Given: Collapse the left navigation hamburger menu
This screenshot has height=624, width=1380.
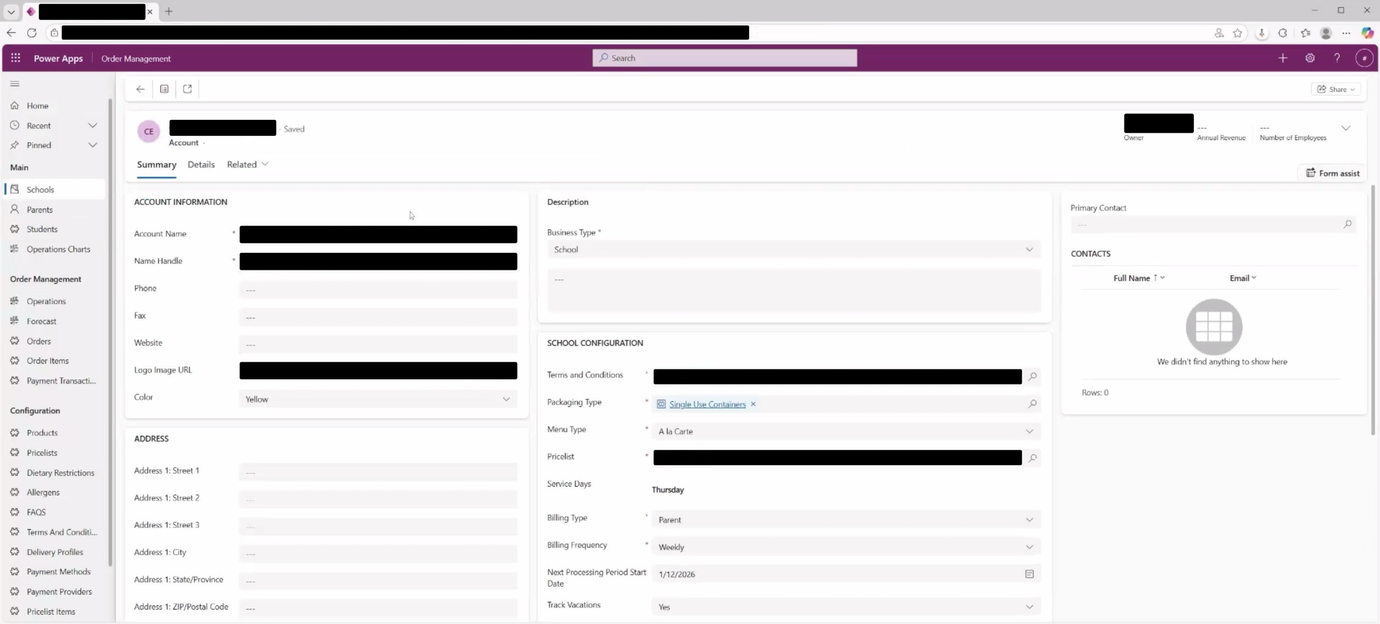Looking at the screenshot, I should click(x=15, y=84).
